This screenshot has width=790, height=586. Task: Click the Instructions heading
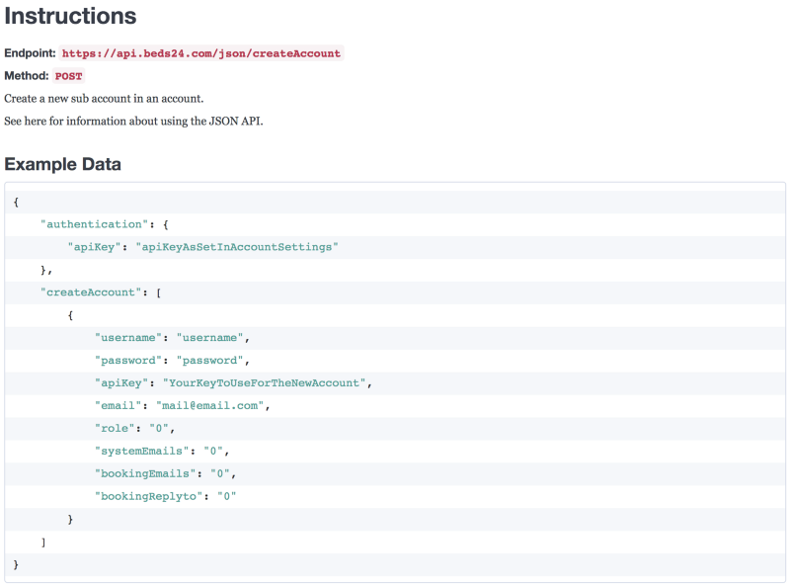point(70,17)
